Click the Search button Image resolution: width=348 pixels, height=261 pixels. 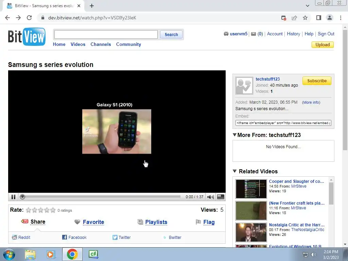pos(171,34)
